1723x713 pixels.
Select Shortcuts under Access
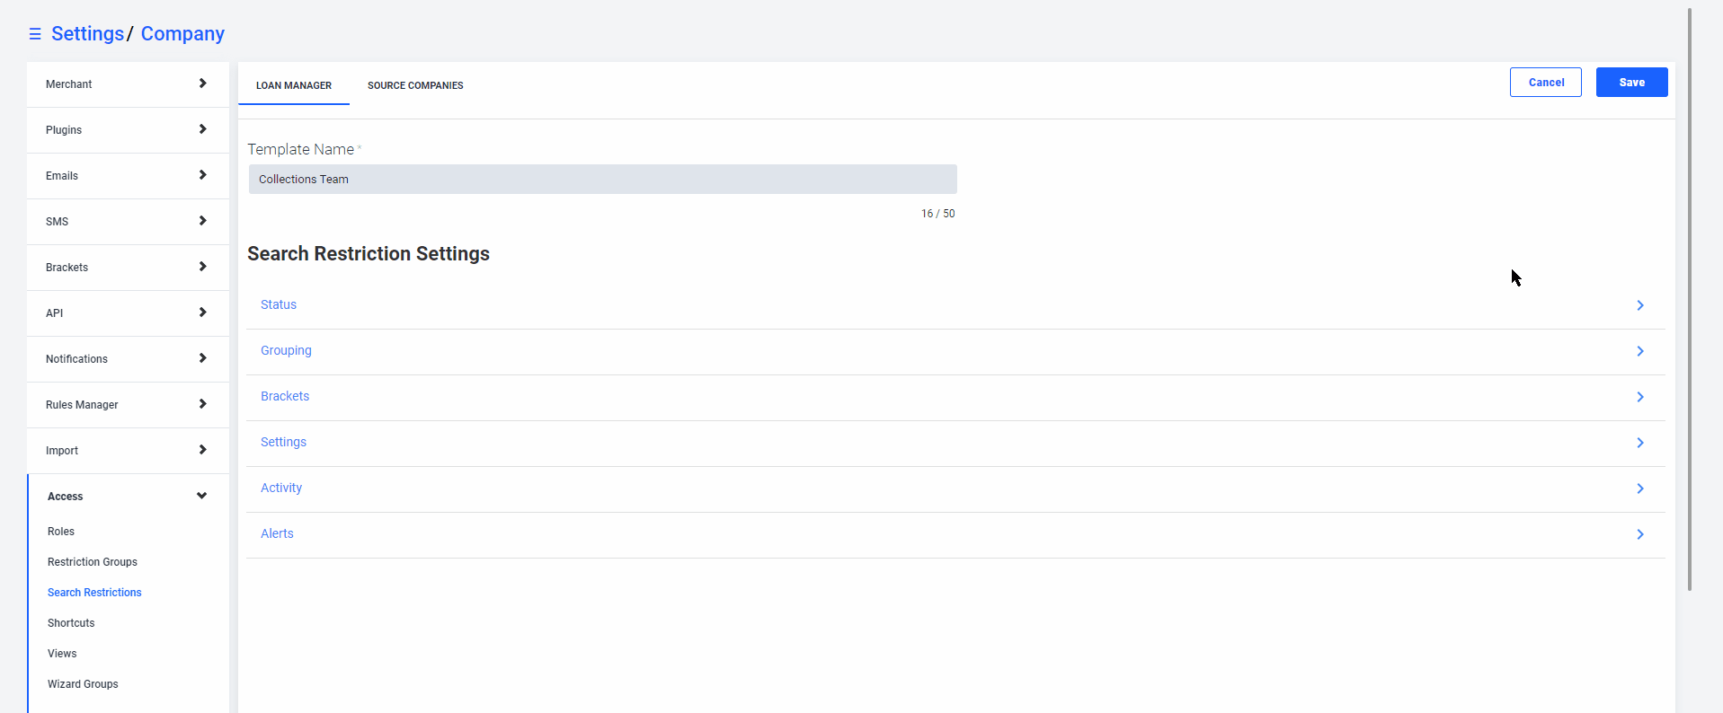pos(71,623)
